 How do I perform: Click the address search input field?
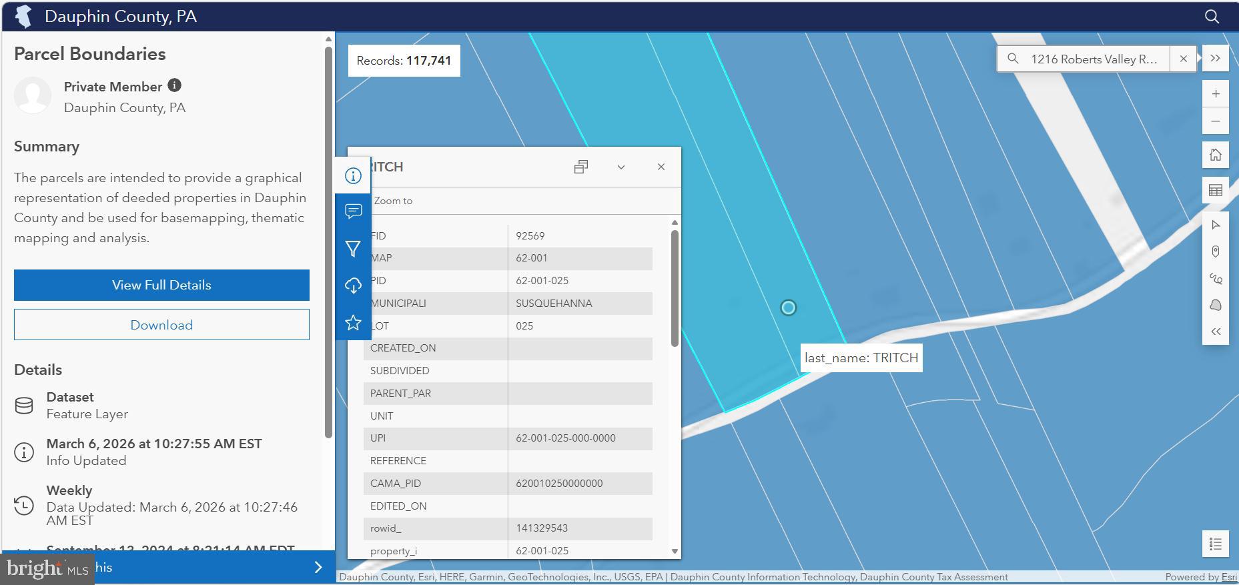[1093, 59]
